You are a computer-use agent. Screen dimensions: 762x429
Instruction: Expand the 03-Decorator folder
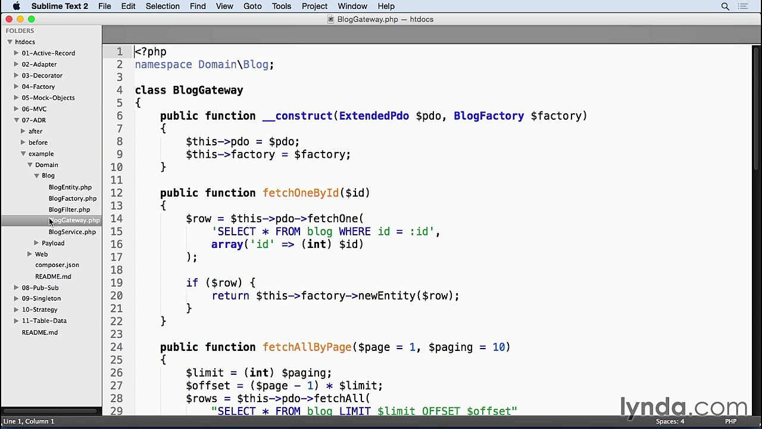[17, 76]
